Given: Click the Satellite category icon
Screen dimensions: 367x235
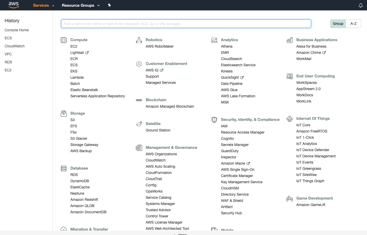Looking at the screenshot, I should coord(139,124).
